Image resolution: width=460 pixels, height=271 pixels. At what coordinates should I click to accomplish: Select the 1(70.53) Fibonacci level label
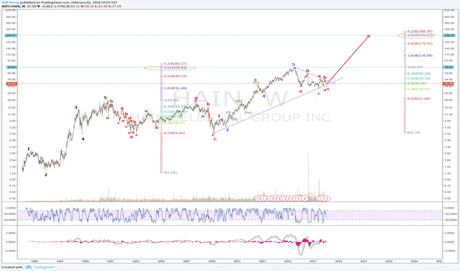tap(415, 67)
